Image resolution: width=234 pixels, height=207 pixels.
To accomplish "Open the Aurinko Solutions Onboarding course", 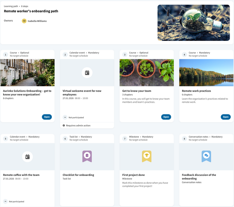I will point(47,117).
